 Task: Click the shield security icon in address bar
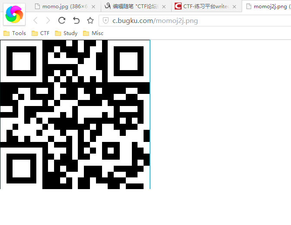coord(106,20)
